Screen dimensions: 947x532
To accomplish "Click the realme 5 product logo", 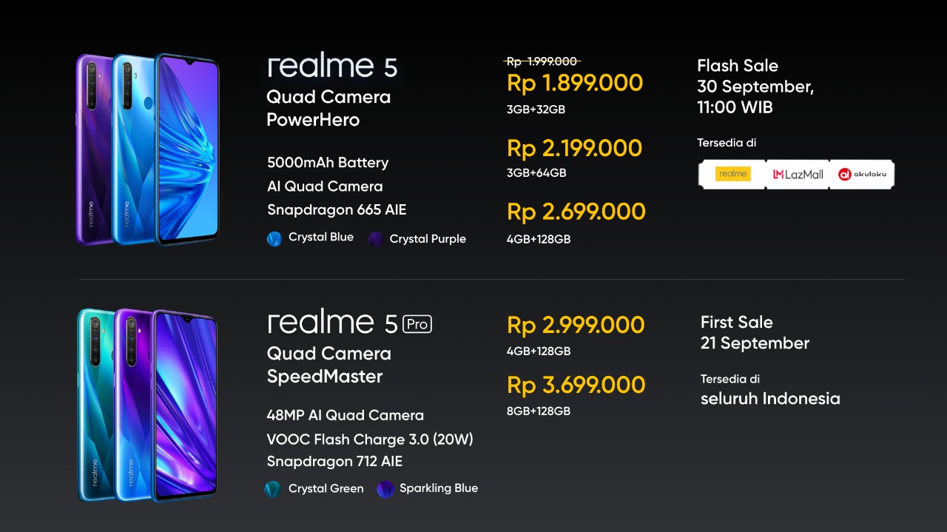I will point(332,66).
